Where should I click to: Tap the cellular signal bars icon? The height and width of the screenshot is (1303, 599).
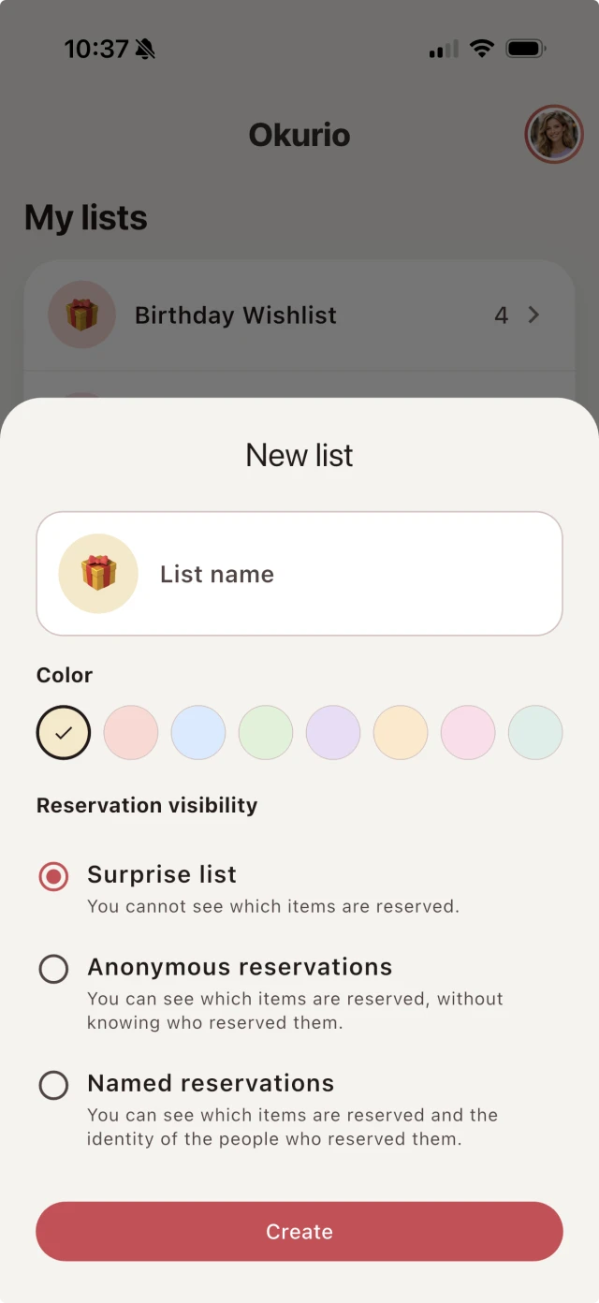[x=441, y=50]
